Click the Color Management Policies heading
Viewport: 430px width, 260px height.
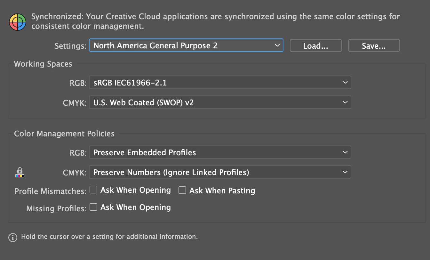point(64,134)
